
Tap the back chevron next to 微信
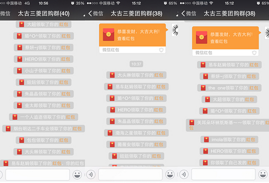[x=91, y=14]
